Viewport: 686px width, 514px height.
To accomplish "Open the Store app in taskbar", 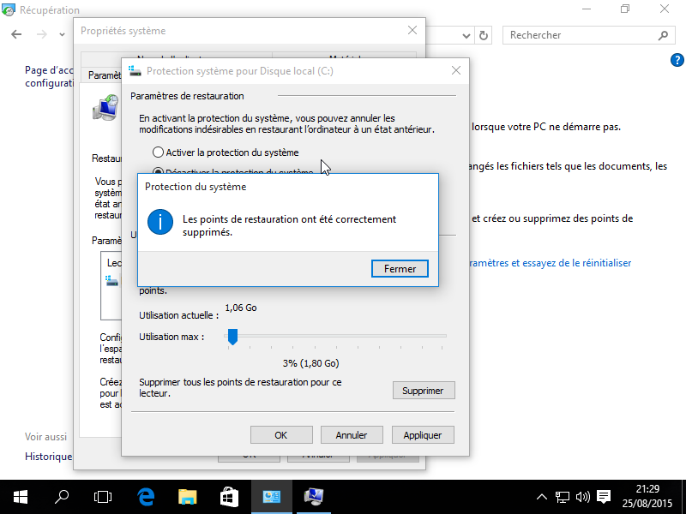I will click(229, 496).
